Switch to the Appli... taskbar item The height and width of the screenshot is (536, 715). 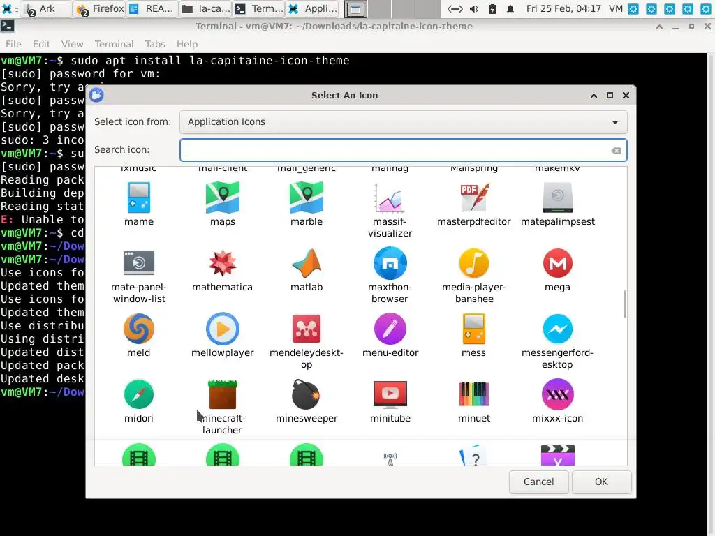pos(312,8)
